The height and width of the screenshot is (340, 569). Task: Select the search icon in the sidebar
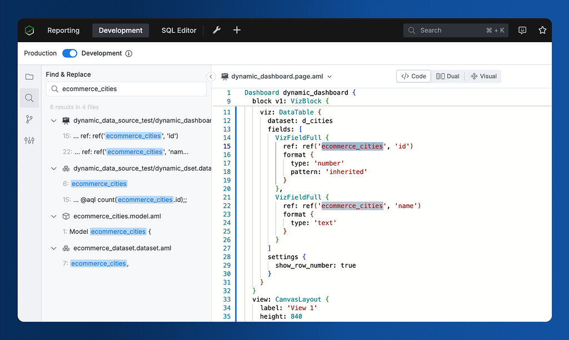coord(28,98)
